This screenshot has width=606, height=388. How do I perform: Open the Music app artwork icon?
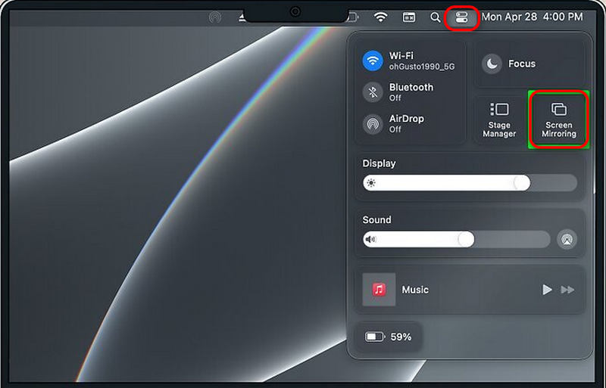pyautogui.click(x=379, y=290)
